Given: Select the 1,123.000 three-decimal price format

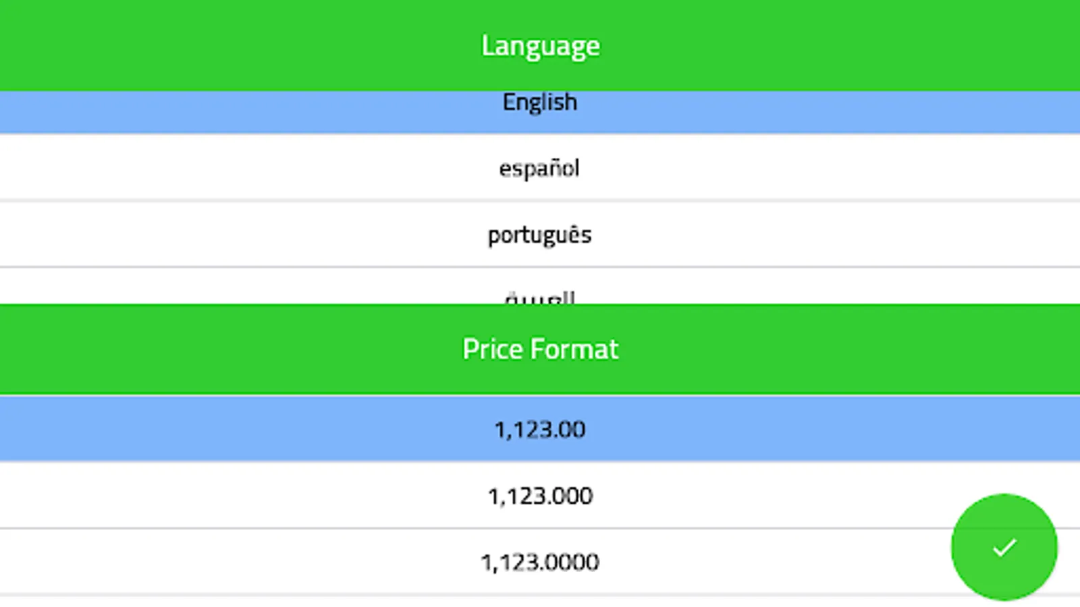Looking at the screenshot, I should 539,495.
